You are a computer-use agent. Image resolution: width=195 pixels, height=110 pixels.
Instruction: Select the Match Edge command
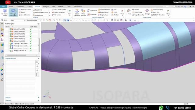pyautogui.click(x=137, y=12)
